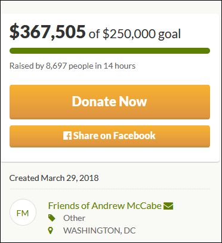Screen dimensions: 222x243
Task: Click the dotted divider under the created date
Action: (x=110, y=189)
